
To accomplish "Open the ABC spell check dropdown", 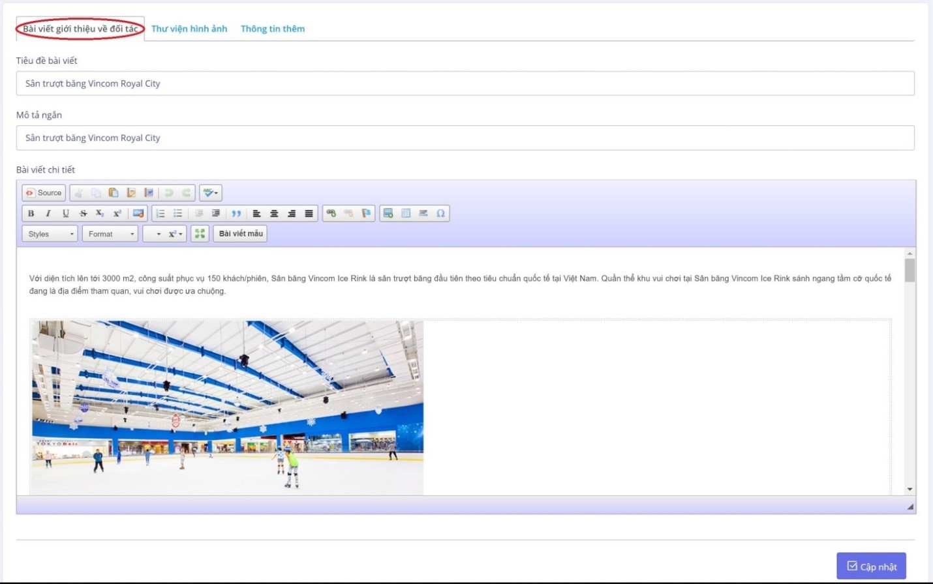I will click(211, 193).
